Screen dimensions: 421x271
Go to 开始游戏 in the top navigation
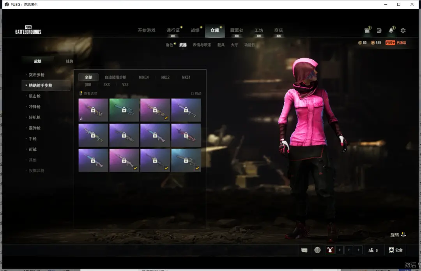(147, 30)
